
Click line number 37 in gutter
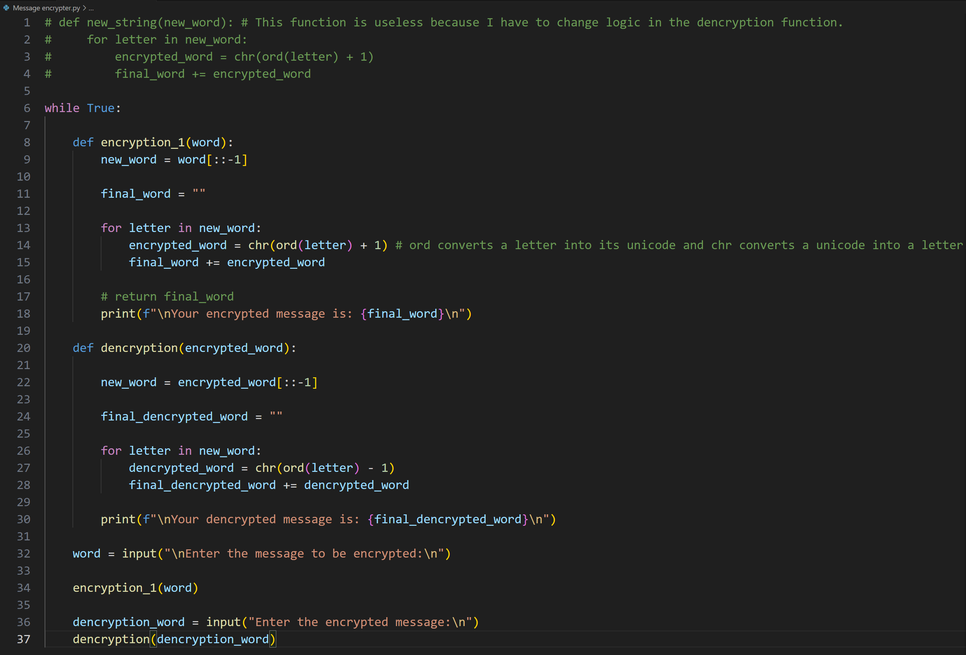point(24,639)
